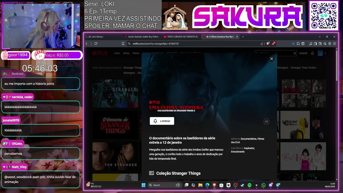Open Microsoft Edge from the taskbar

207,185
